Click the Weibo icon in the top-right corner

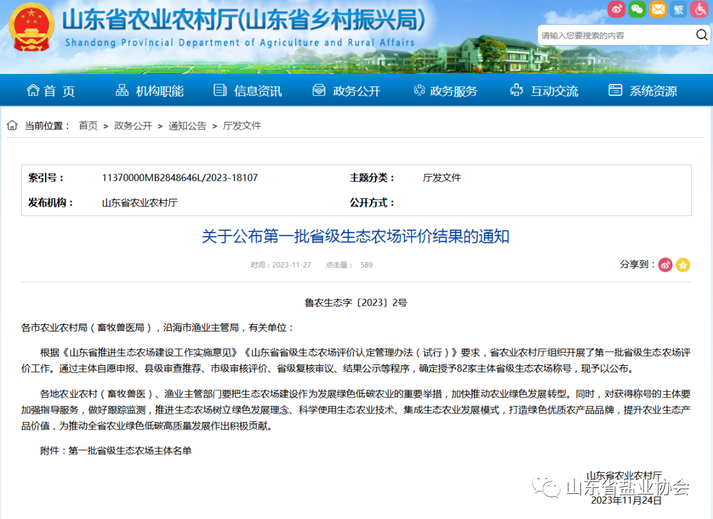coord(617,9)
